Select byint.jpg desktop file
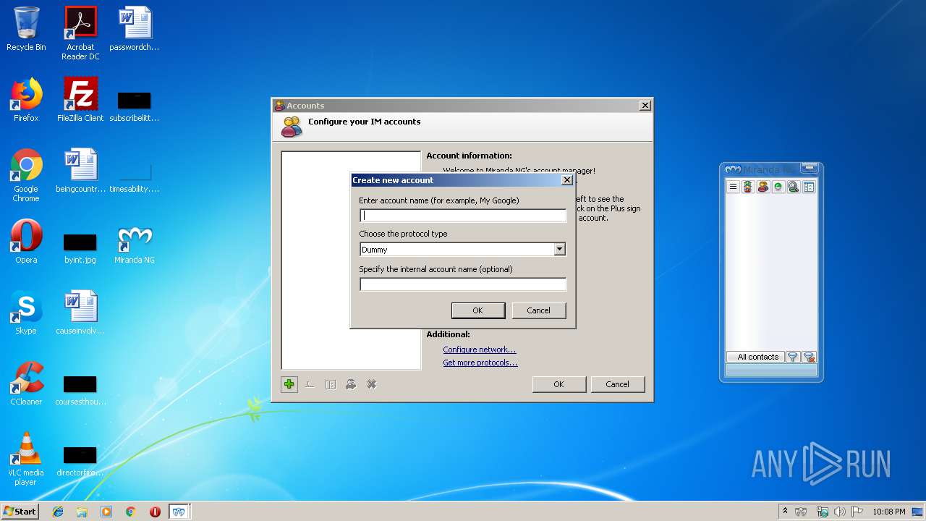The height and width of the screenshot is (521, 926). (x=80, y=247)
